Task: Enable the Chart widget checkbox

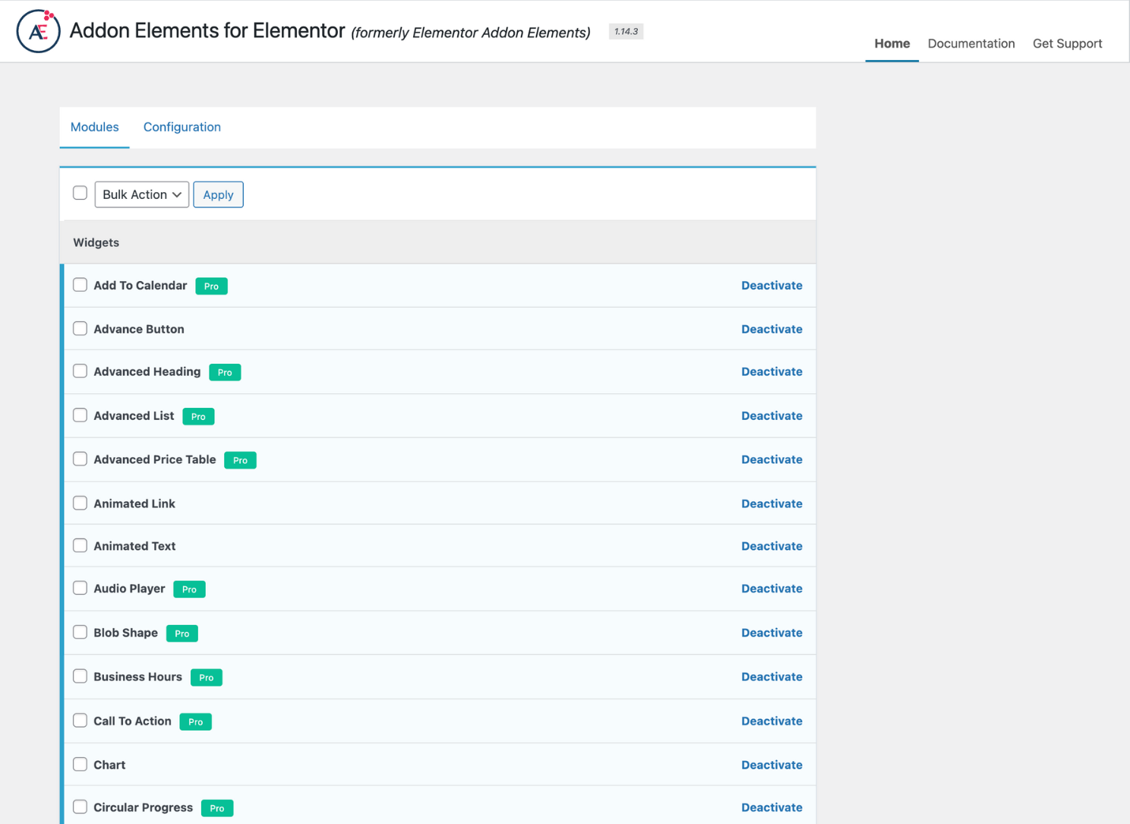Action: click(80, 765)
